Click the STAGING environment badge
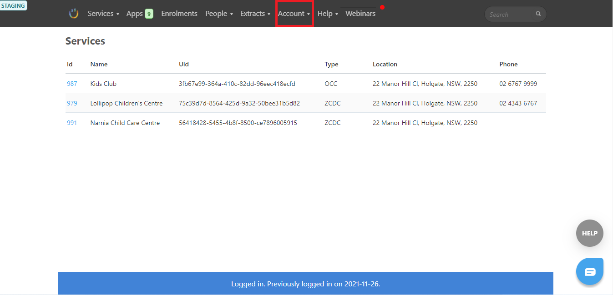Image resolution: width=613 pixels, height=295 pixels. coord(13,6)
